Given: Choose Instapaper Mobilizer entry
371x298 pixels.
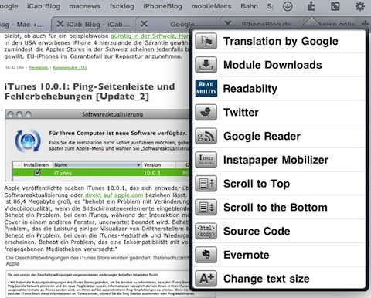Looking at the screenshot, I should (279, 160).
